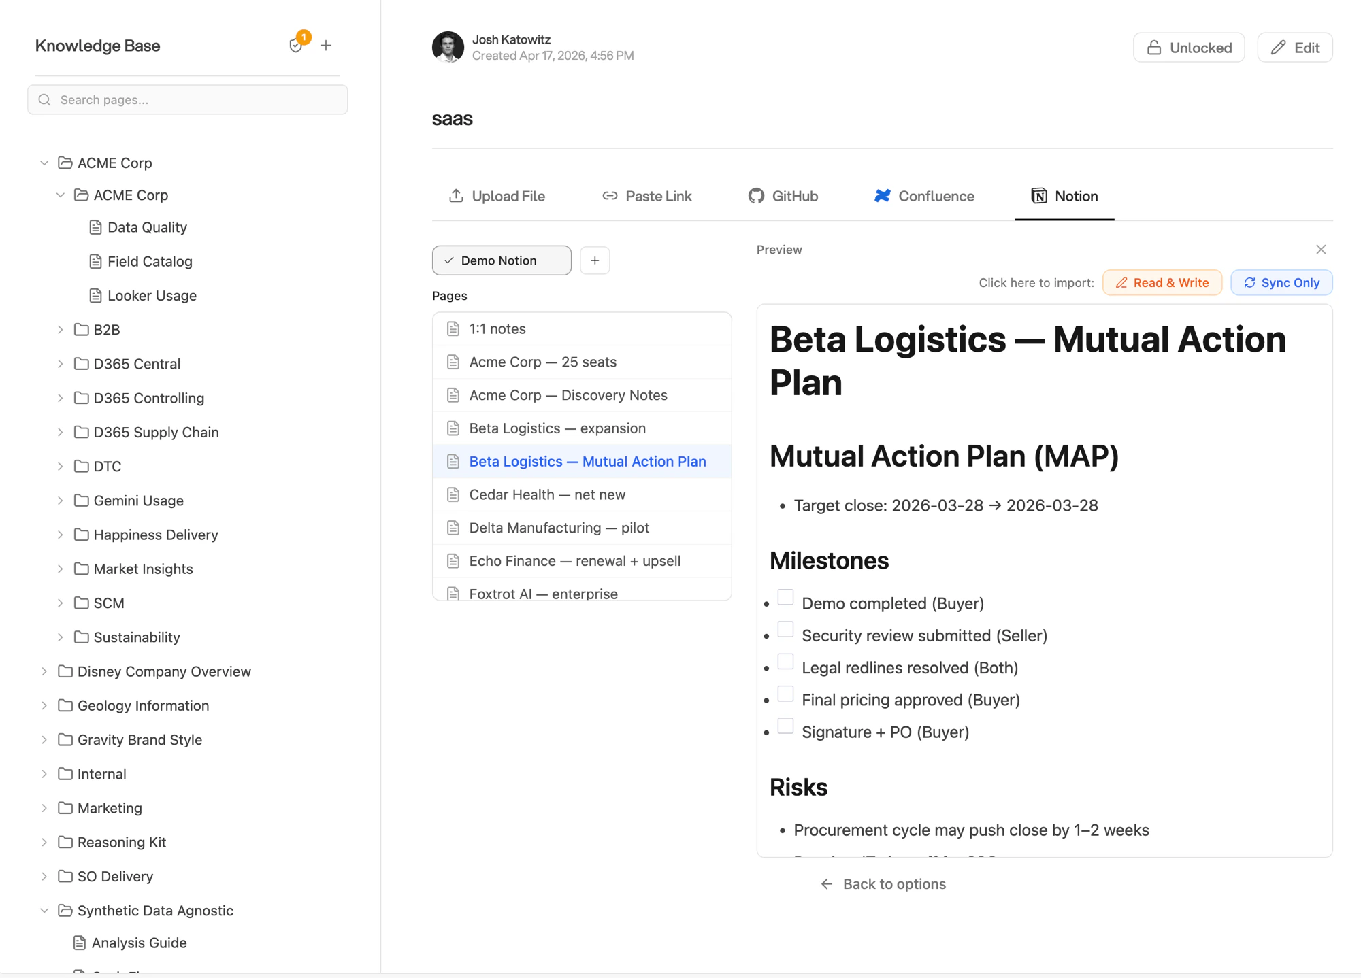Image resolution: width=1361 pixels, height=978 pixels.
Task: Select the Sync Only option
Action: pos(1281,282)
